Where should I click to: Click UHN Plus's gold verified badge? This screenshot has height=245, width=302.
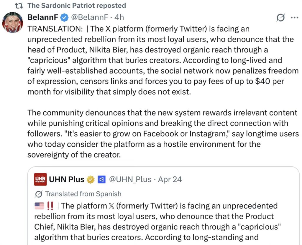(90, 180)
